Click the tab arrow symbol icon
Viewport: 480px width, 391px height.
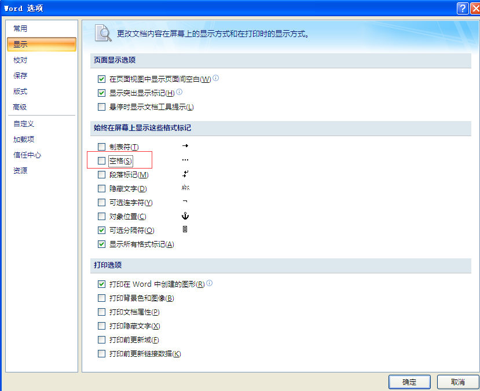coord(185,146)
